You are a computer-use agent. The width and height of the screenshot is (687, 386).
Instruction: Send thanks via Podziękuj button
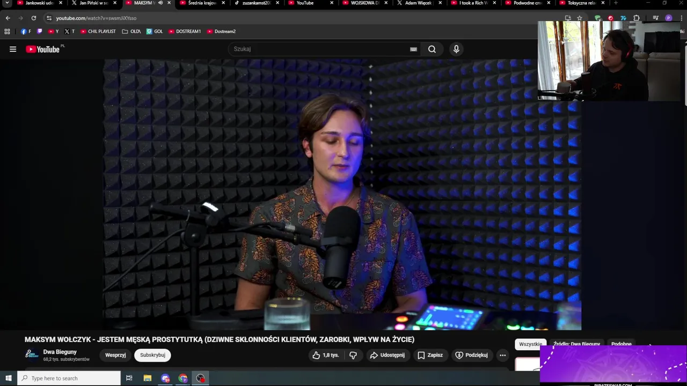(x=471, y=355)
